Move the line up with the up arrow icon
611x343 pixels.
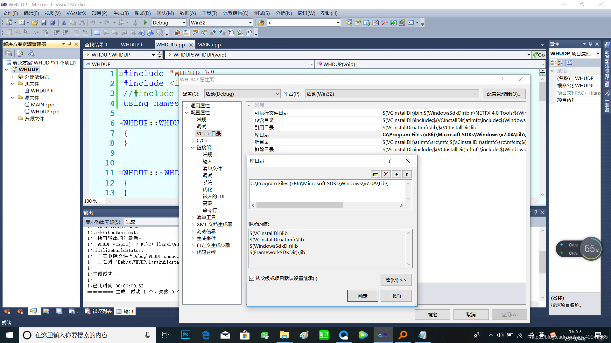(x=407, y=174)
